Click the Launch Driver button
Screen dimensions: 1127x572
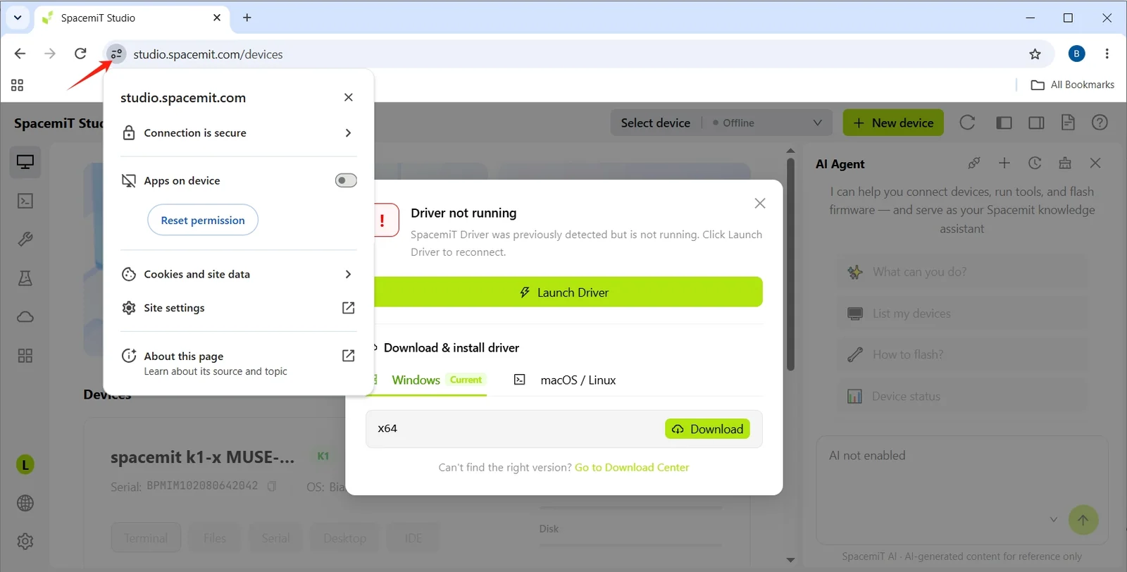(568, 292)
